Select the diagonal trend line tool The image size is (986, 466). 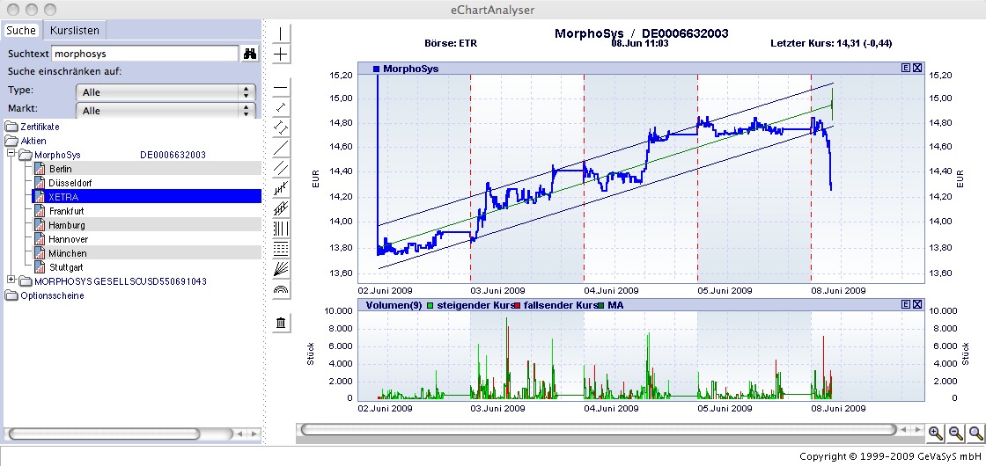tap(281, 149)
